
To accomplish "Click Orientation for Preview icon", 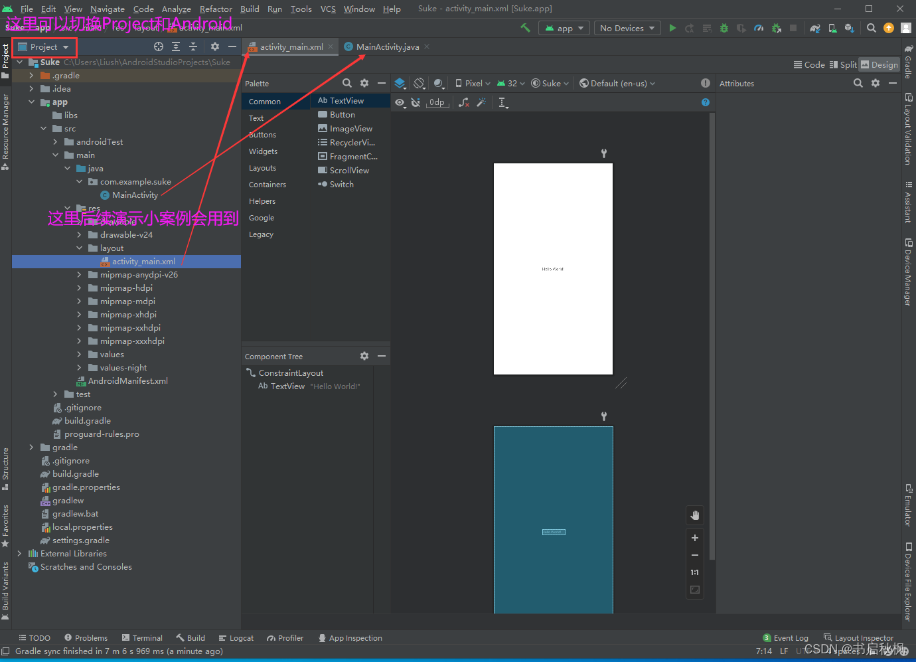I will pos(420,83).
